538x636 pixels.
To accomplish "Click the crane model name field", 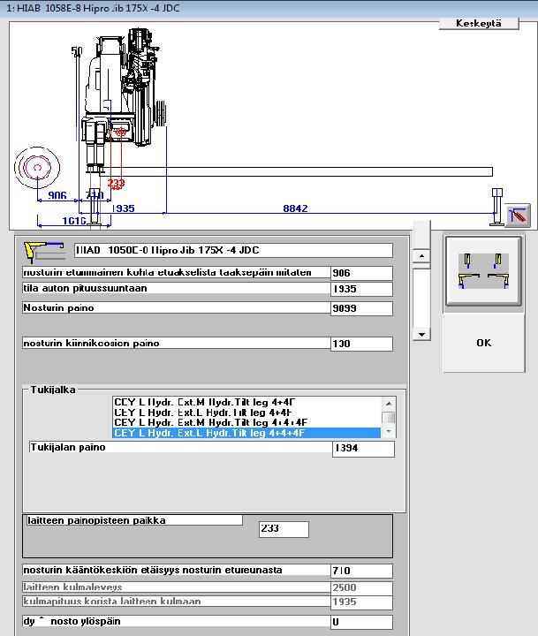I will 233,250.
